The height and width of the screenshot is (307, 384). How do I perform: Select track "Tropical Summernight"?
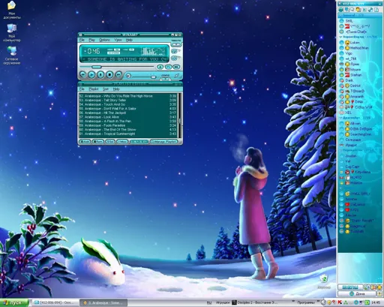127,134
